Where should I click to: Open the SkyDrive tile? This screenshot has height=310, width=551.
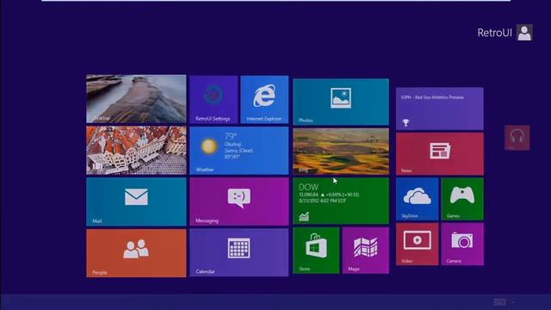point(417,199)
